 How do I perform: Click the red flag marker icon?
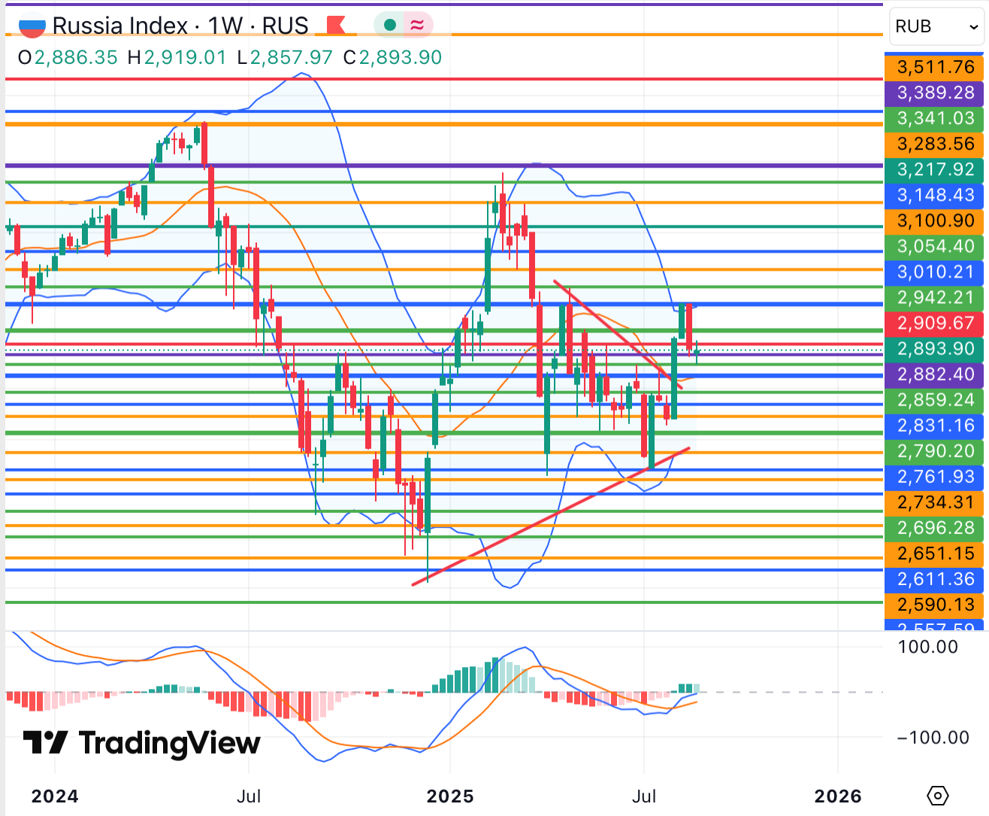point(335,26)
